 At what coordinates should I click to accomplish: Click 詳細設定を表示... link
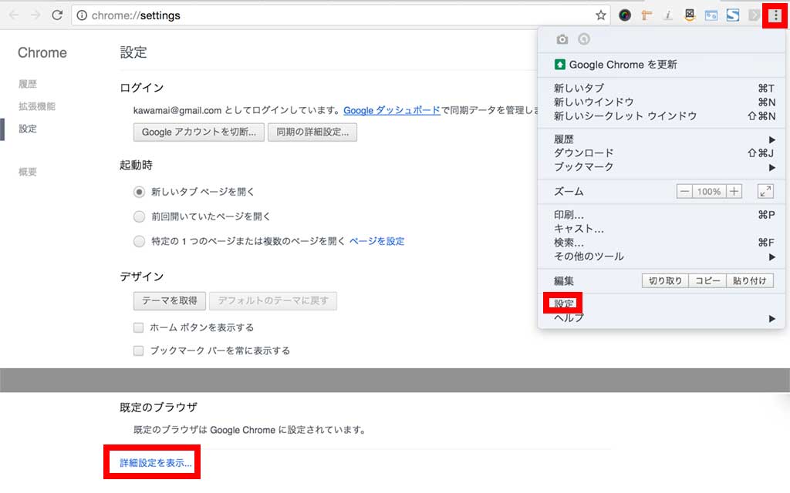pos(156,463)
